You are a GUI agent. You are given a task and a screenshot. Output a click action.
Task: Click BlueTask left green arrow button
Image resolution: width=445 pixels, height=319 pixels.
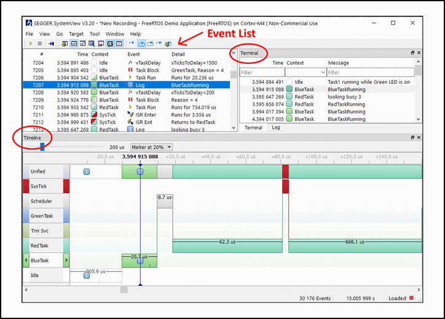[x=26, y=260]
